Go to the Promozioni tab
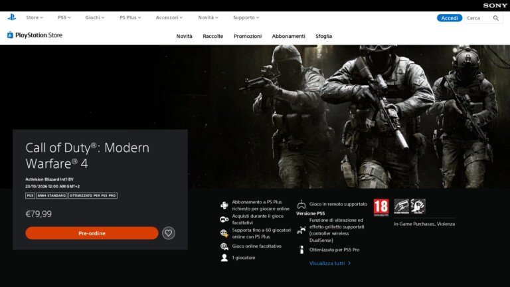This screenshot has width=510, height=287. [248, 36]
